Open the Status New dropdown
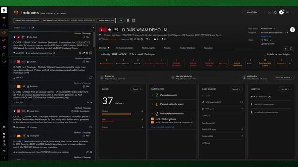The width and height of the screenshot is (298, 167). pos(266,40)
